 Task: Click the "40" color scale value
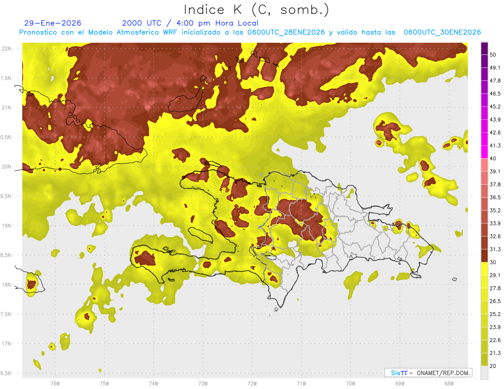(x=493, y=159)
